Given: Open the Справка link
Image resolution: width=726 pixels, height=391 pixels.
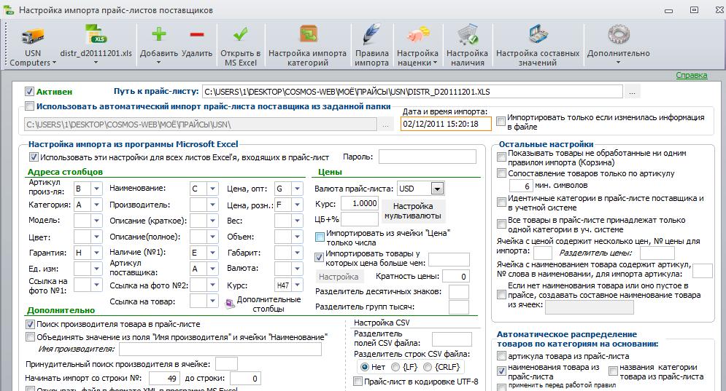Looking at the screenshot, I should click(x=691, y=75).
